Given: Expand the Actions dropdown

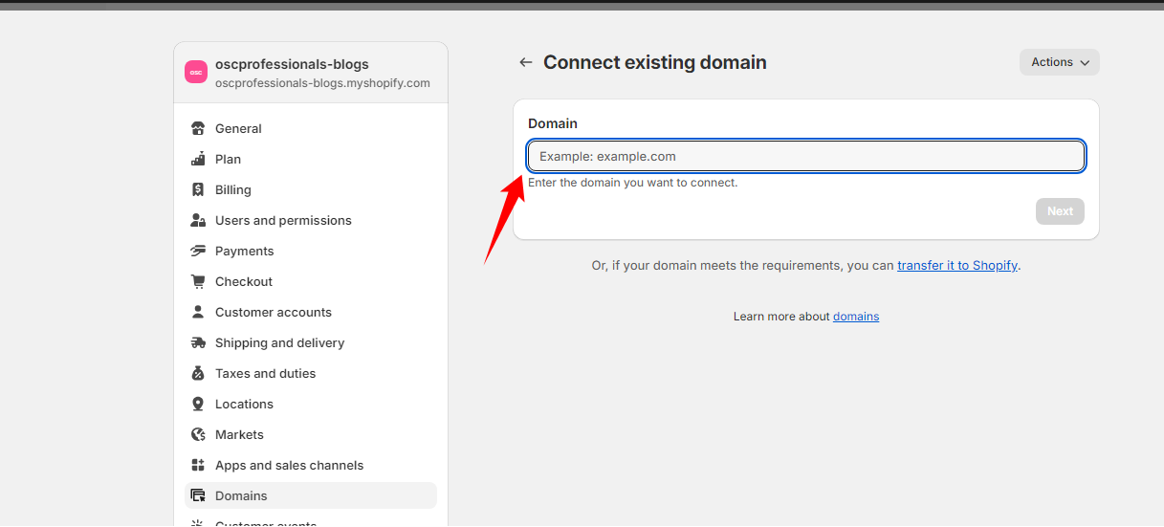Looking at the screenshot, I should [1059, 62].
